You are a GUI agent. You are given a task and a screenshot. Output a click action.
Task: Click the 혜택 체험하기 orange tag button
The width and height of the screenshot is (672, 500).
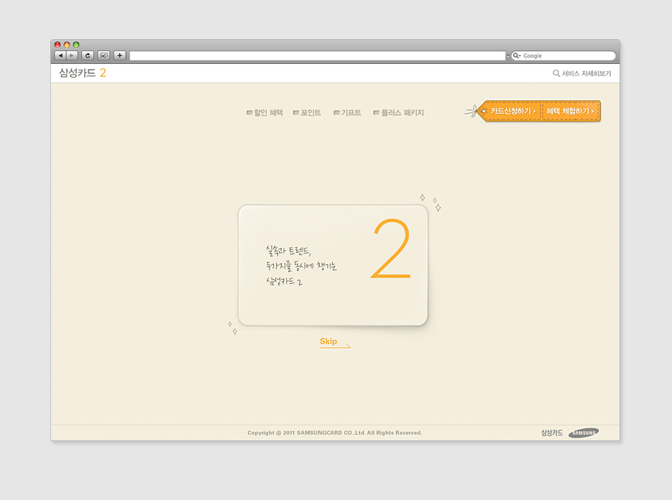pyautogui.click(x=569, y=111)
